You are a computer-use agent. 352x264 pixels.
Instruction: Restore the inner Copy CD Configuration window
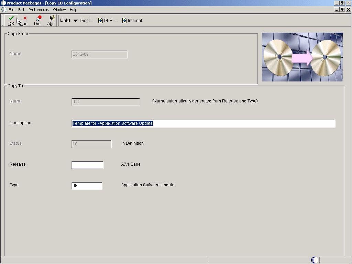pos(342,10)
